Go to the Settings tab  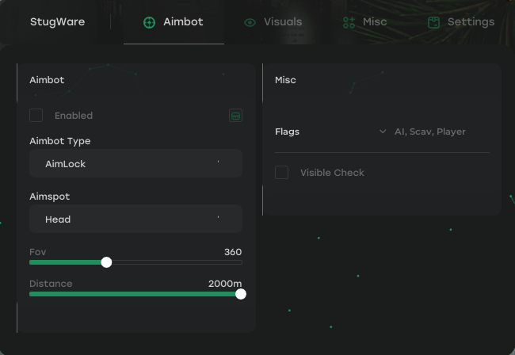461,22
